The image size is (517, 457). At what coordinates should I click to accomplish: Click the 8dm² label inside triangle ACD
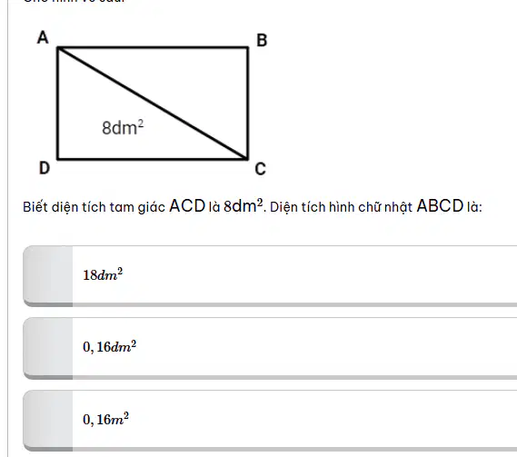coord(123,127)
